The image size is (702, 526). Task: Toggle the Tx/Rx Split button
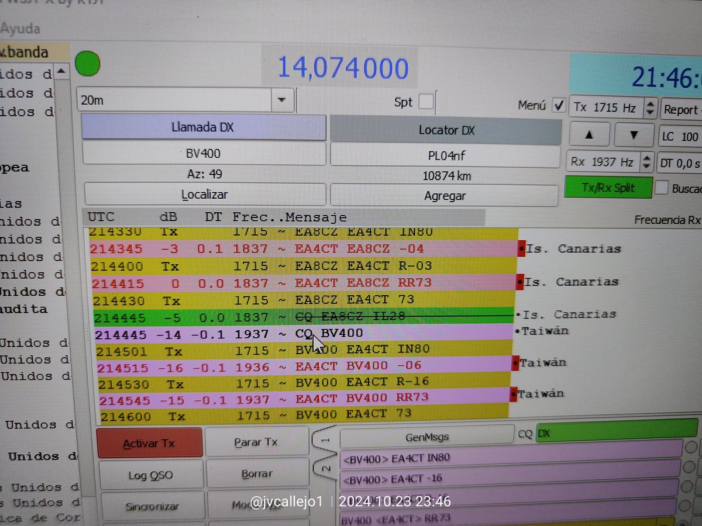609,188
